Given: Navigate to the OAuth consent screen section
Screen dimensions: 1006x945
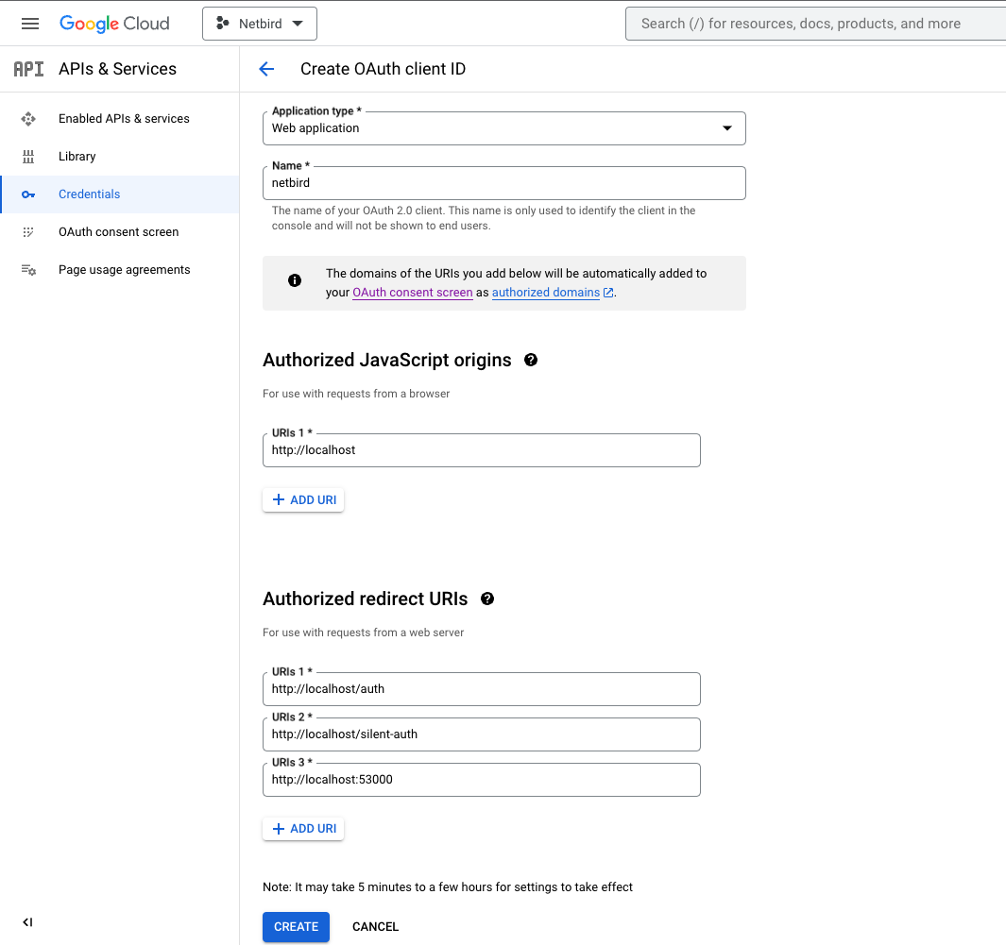Looking at the screenshot, I should point(119,231).
